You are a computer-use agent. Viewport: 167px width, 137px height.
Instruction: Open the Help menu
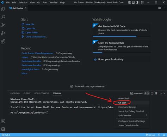(x=62, y=2)
